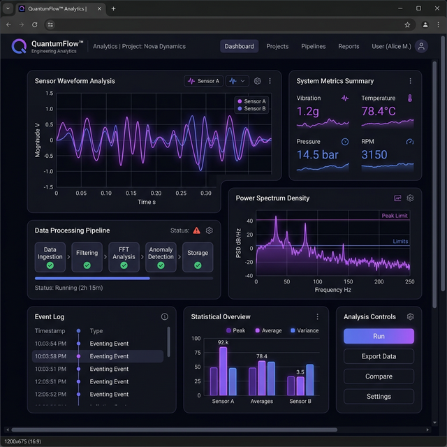
Task: Open Sensor Waveform Analysis settings gear
Action: [x=257, y=81]
